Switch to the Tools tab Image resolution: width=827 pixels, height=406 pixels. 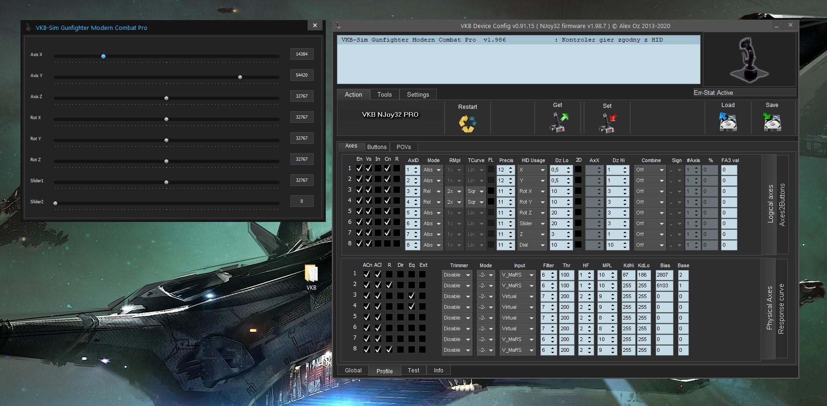(x=385, y=94)
